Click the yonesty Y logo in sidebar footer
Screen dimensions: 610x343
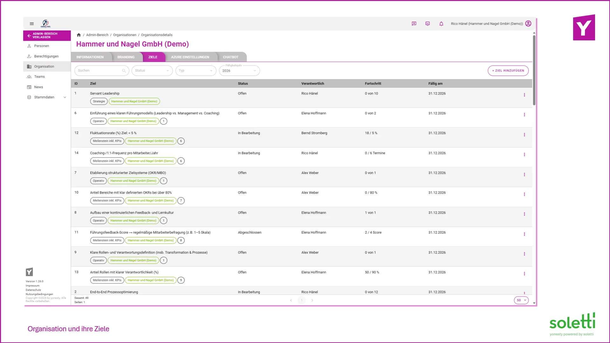[x=29, y=272]
